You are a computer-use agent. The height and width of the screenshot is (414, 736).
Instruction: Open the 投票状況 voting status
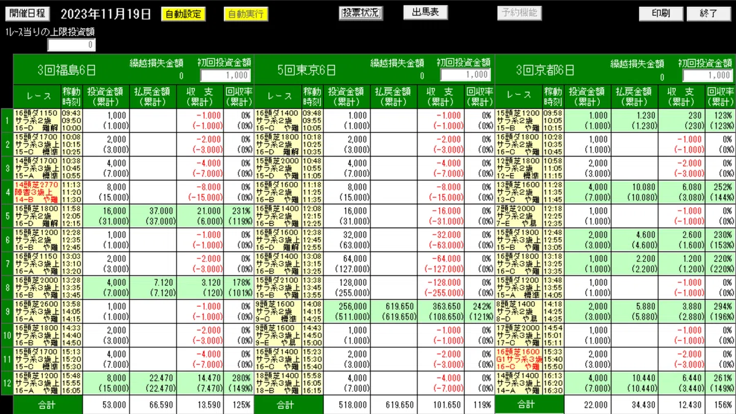361,13
